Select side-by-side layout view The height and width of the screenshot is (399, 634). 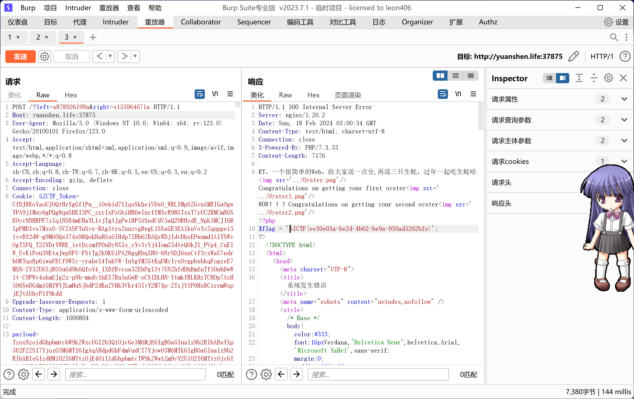click(x=440, y=76)
